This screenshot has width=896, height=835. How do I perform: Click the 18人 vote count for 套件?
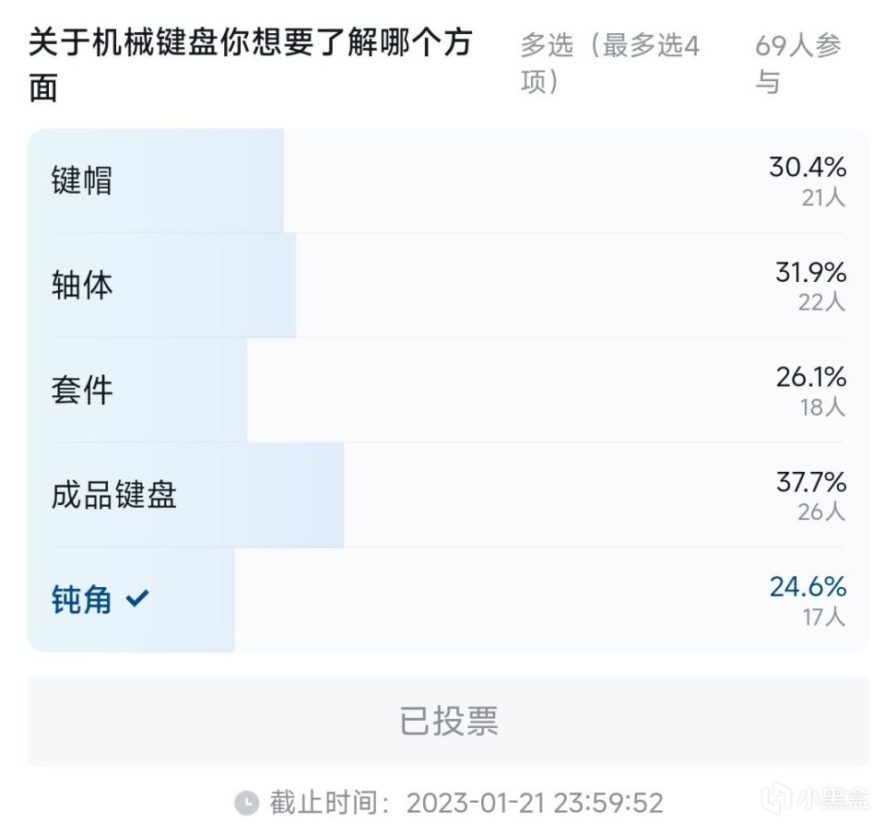[822, 407]
